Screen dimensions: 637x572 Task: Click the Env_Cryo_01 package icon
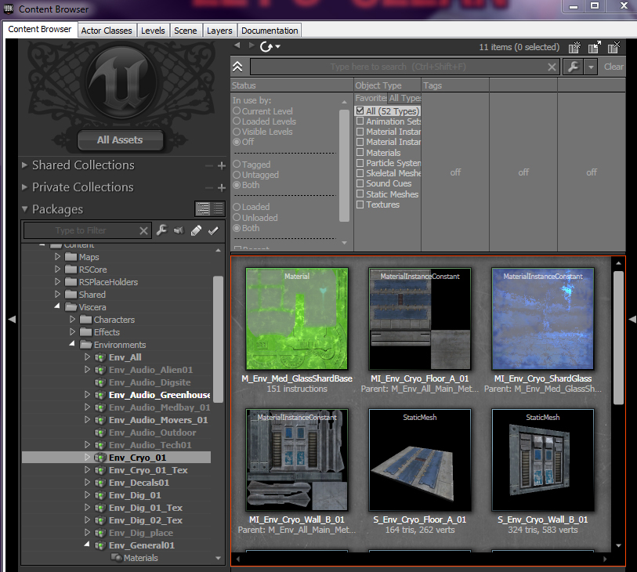tap(100, 458)
